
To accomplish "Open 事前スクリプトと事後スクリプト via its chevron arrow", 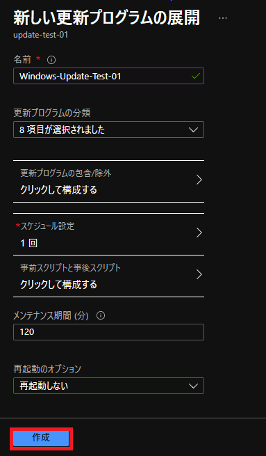I will 199,274.
